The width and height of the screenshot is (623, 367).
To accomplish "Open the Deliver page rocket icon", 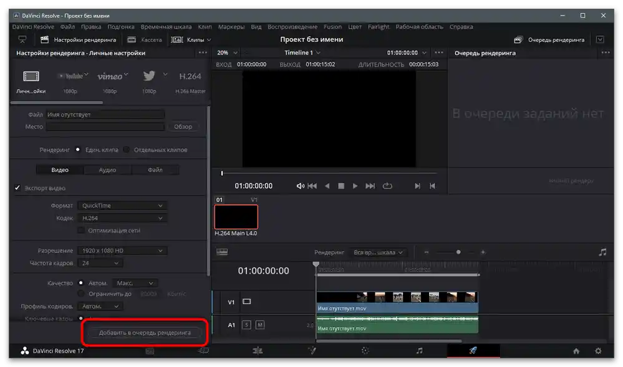I will coord(473,351).
